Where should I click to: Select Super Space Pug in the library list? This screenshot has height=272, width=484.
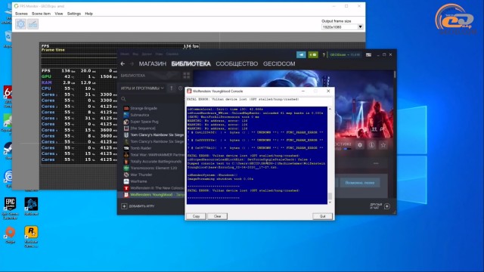tap(144, 122)
